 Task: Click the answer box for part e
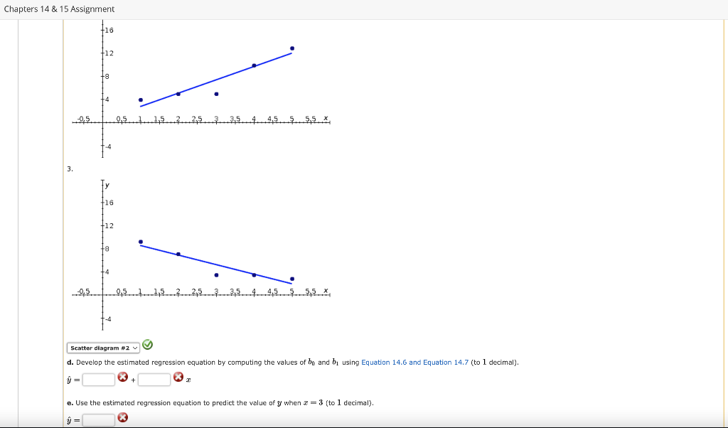pyautogui.click(x=98, y=419)
